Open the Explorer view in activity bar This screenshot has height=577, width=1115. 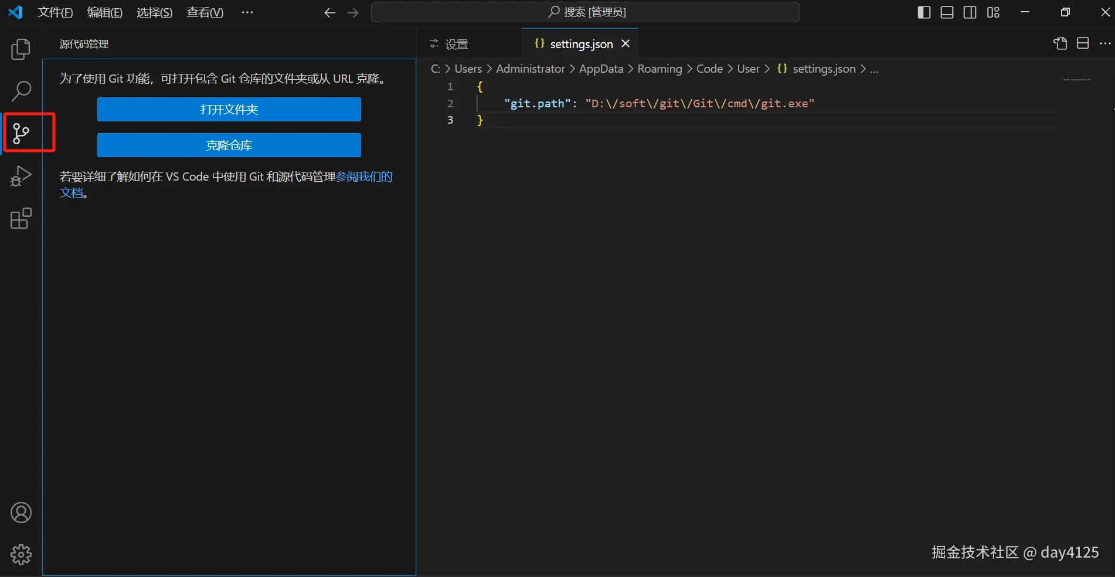tap(21, 49)
